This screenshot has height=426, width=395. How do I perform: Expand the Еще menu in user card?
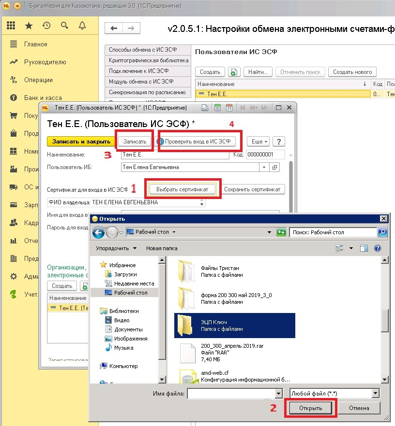258,141
